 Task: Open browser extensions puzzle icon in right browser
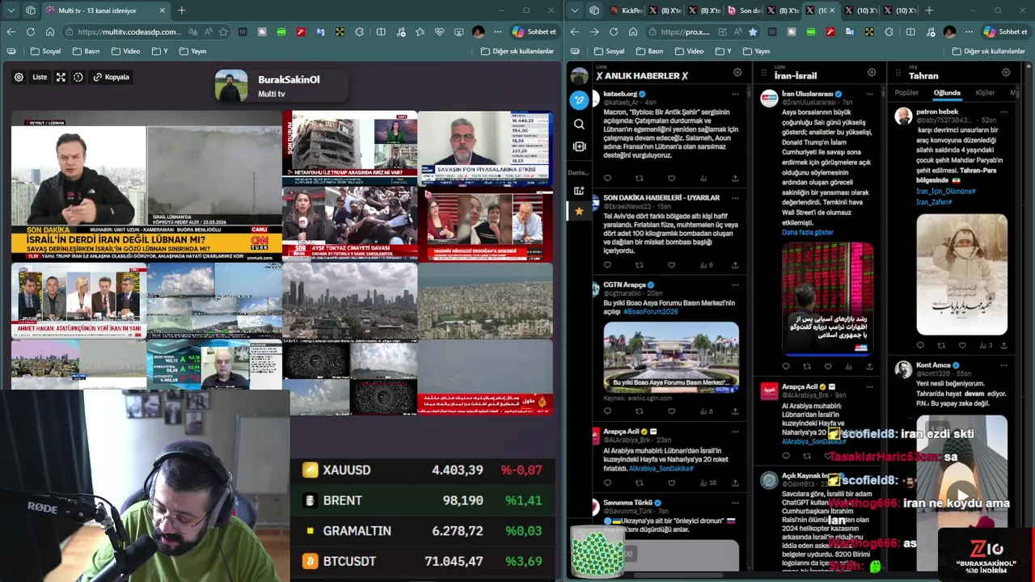[x=889, y=32]
